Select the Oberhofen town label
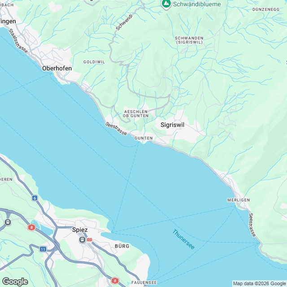The width and height of the screenshot is (287, 287). [57, 68]
